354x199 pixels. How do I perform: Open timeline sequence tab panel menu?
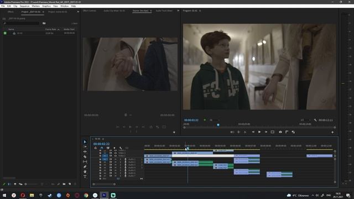tap(103, 139)
